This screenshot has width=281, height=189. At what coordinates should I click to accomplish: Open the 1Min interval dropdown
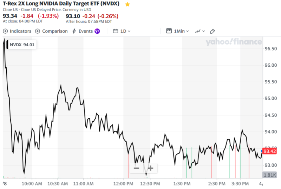click(x=181, y=31)
